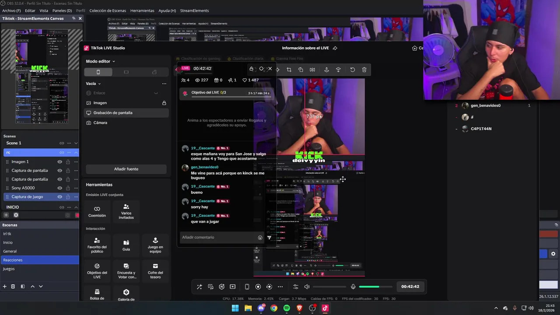Toggle visibility of Imagen 1 source

(59, 162)
